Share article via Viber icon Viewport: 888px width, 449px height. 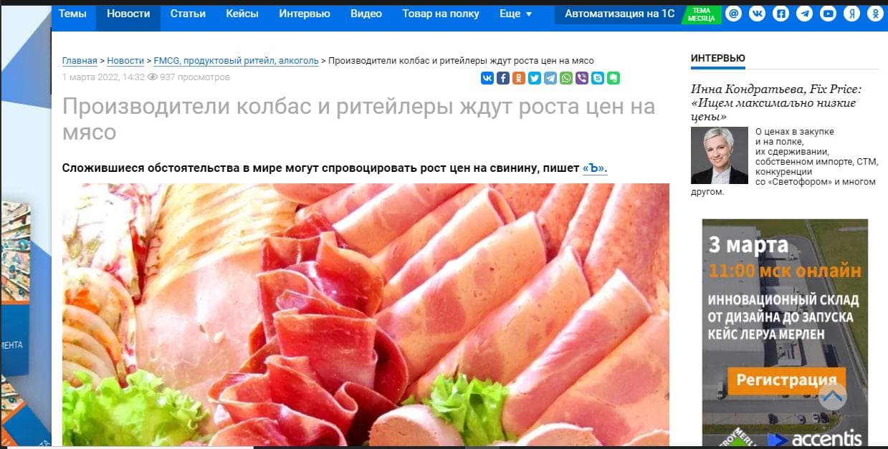click(582, 78)
